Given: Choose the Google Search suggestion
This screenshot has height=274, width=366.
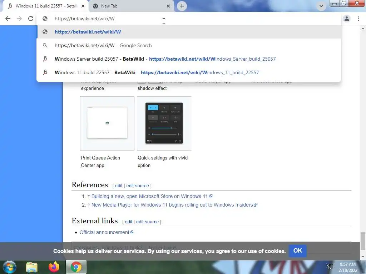Looking at the screenshot, I should (x=189, y=45).
